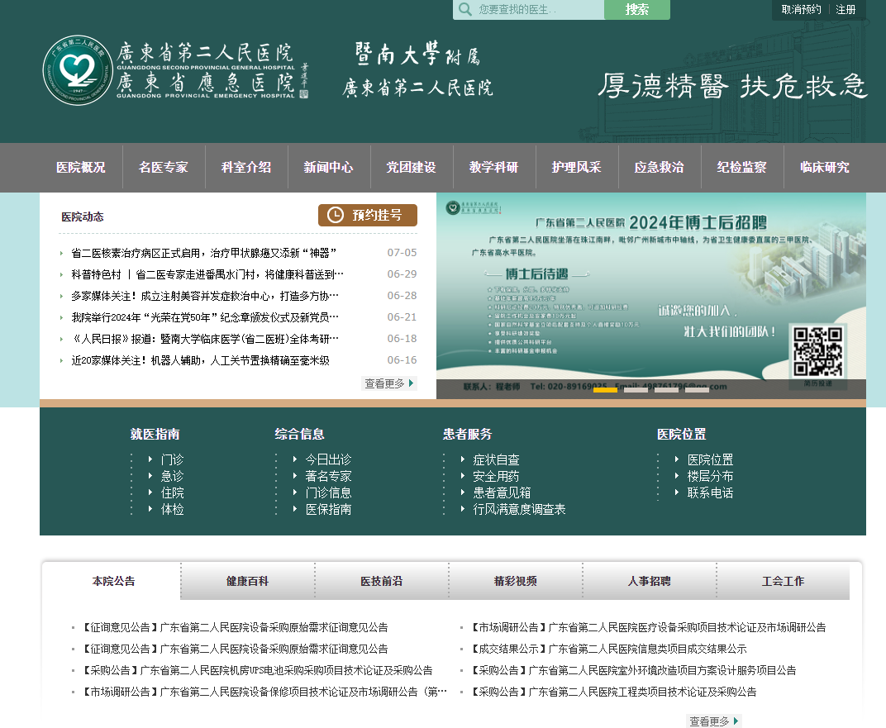Open news 多家媒体关注 成立注射美容并发症救治中心
Image resolution: width=886 pixels, height=728 pixels.
[205, 296]
